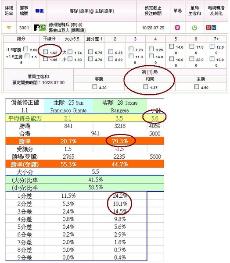Image resolution: width=230 pixels, height=263 pixels.
Task: Tick the 5.75 win-margin 1 checkbox
Action: (x=90, y=52)
